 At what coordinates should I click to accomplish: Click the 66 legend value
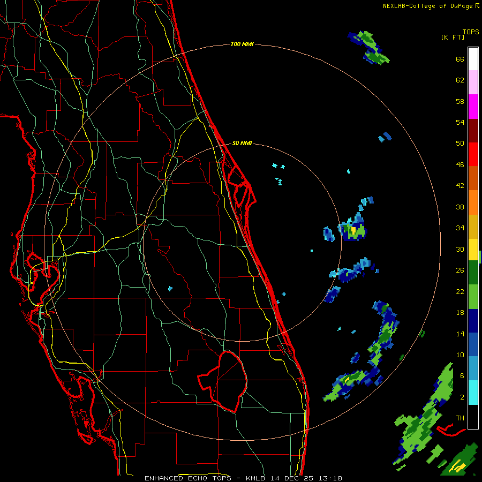tap(460, 59)
